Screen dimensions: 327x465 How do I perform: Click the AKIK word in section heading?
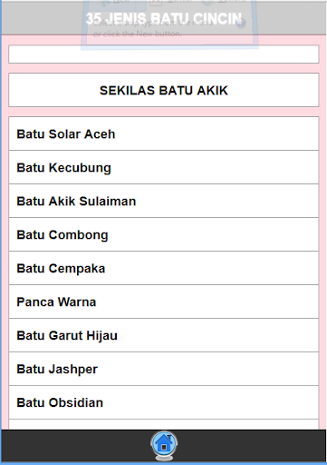[x=212, y=91]
